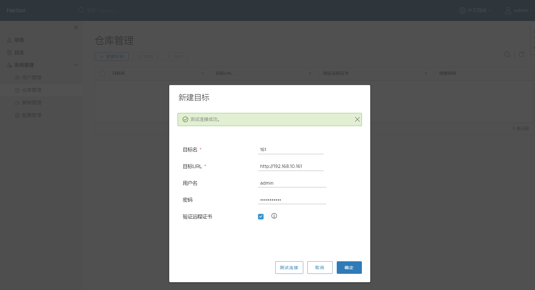Click the admin user avatar icon

pos(508,11)
